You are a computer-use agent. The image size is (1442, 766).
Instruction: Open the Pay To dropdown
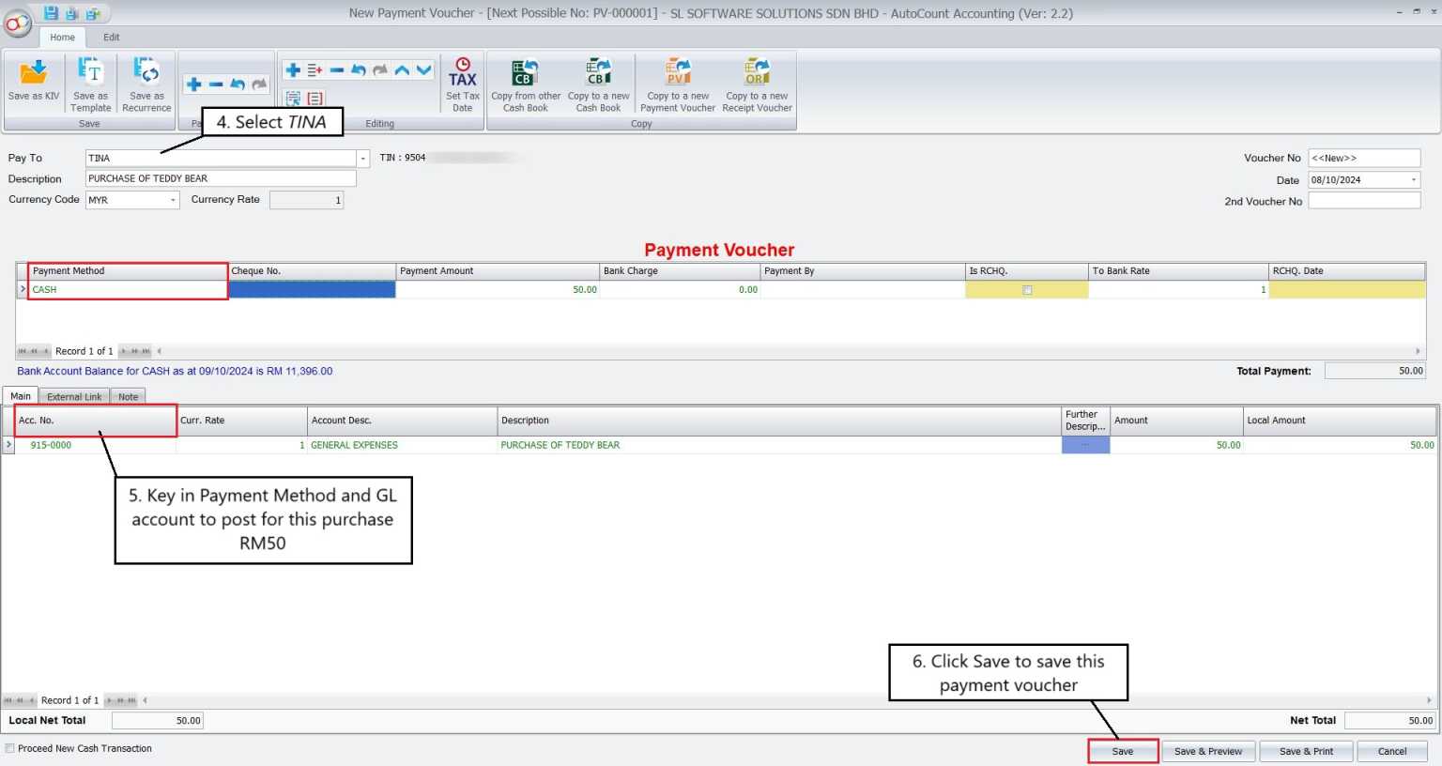(362, 159)
